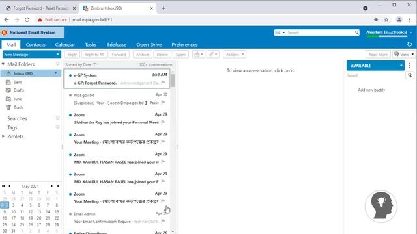Click the Mail Folders options gear icon

click(58, 64)
